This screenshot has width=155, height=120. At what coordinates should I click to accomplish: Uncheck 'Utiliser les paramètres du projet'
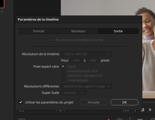[x=21, y=102]
